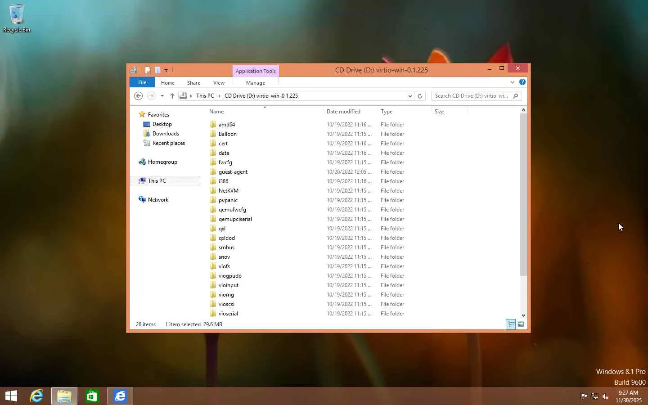Viewport: 648px width, 405px height.
Task: Open the address bar history dropdown
Action: [x=410, y=96]
